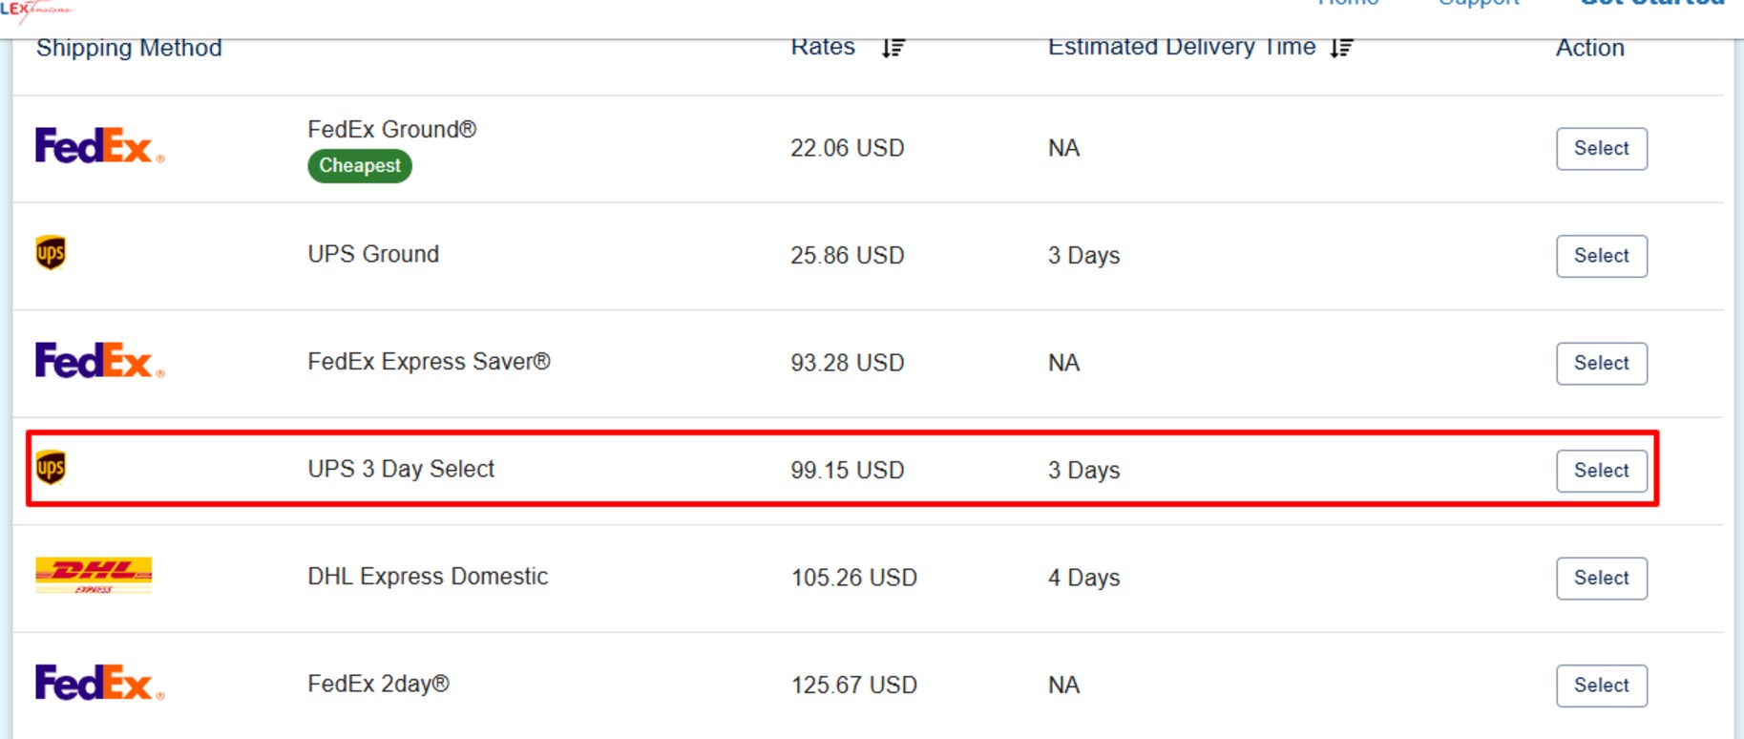Click the FedEx logo beside FedEx Express Saver
This screenshot has height=739, width=1744.
tap(96, 361)
